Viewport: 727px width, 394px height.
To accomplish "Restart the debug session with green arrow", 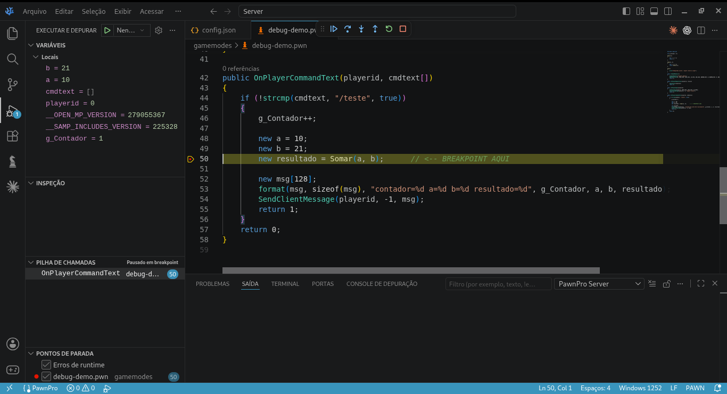I will click(x=389, y=29).
